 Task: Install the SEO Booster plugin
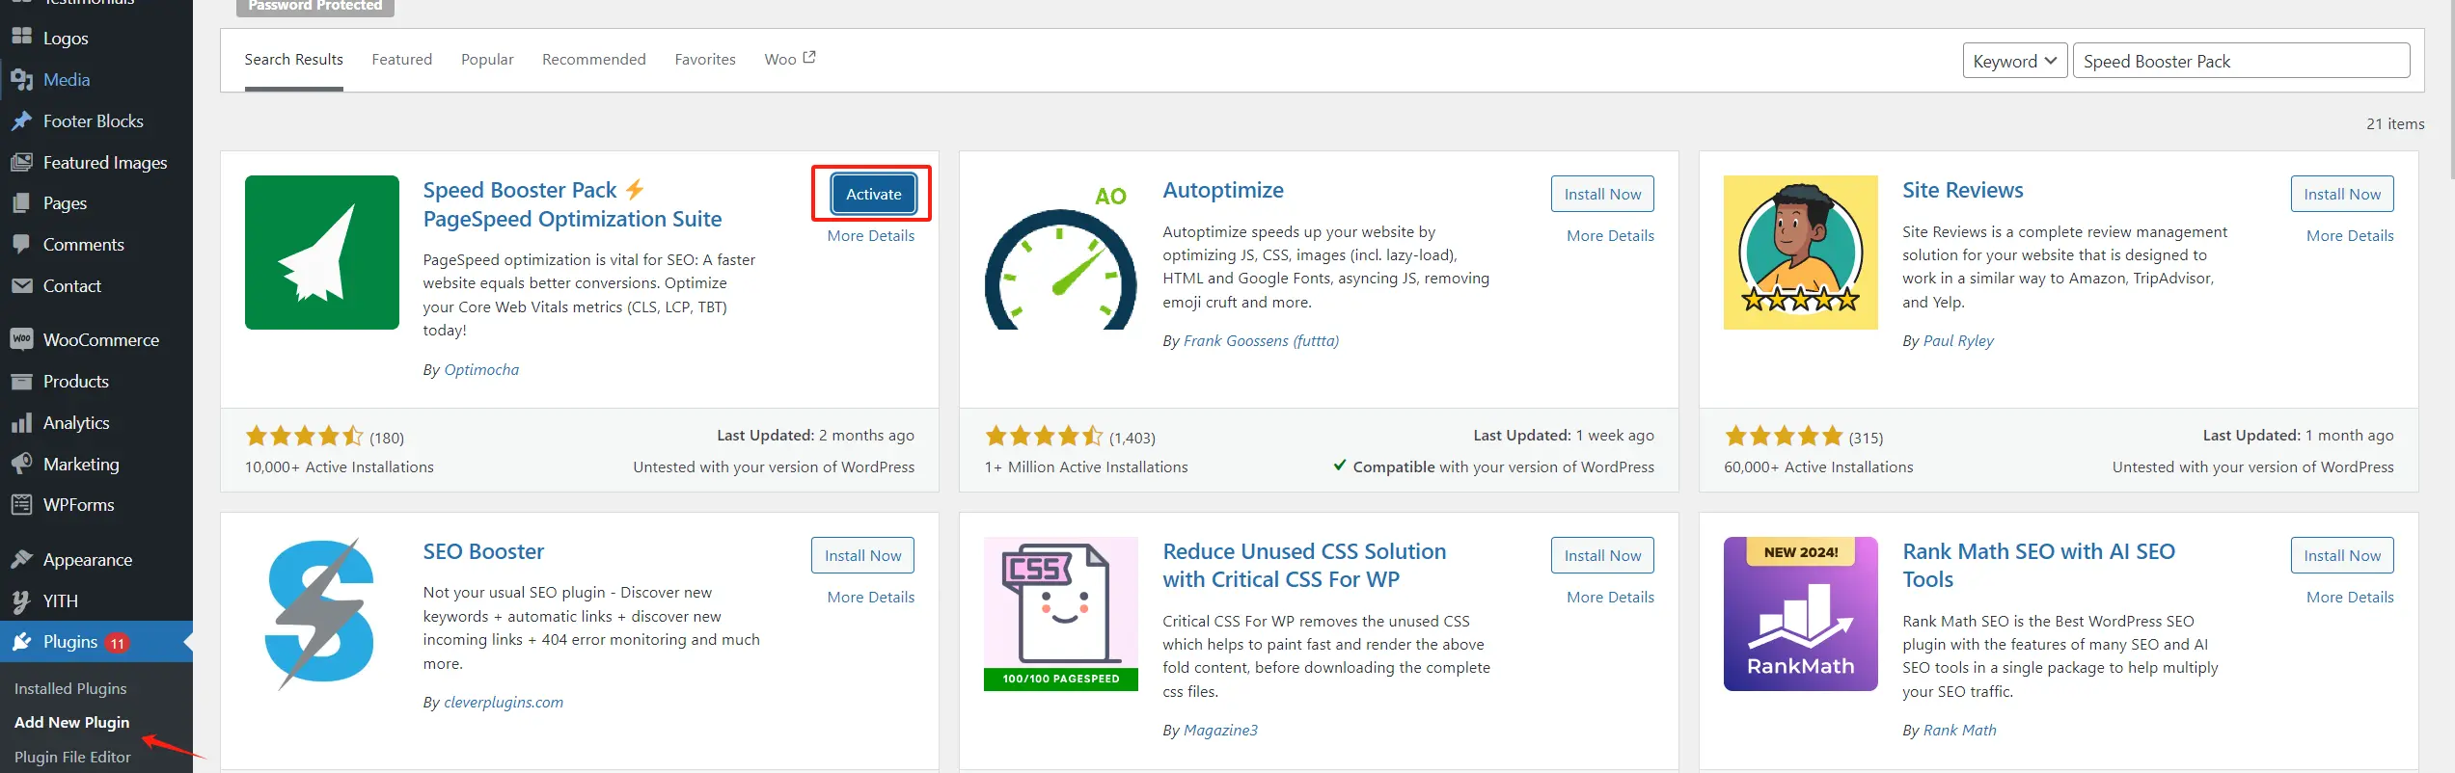pyautogui.click(x=862, y=555)
